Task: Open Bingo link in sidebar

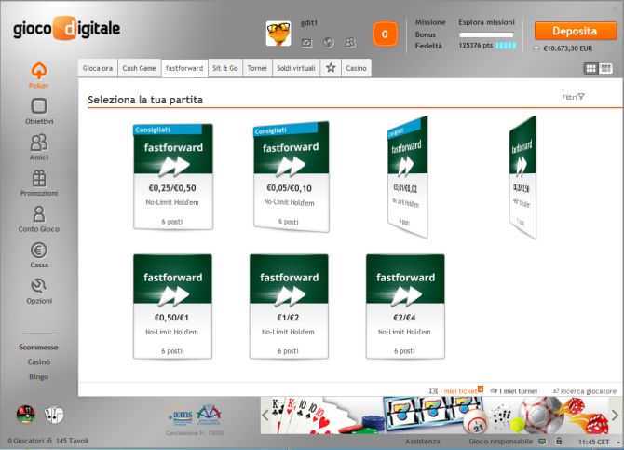Action: click(x=38, y=376)
